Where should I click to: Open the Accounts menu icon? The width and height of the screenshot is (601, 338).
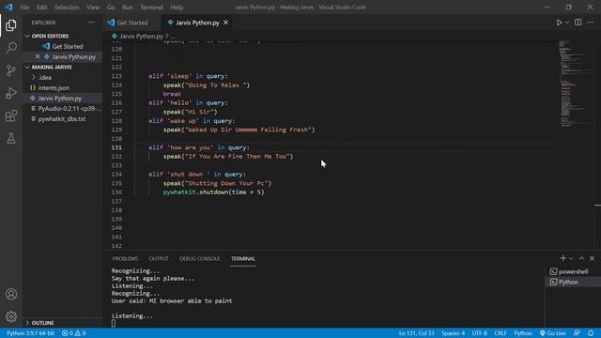(x=11, y=294)
